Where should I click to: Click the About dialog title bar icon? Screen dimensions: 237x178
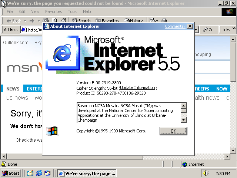point(46,26)
